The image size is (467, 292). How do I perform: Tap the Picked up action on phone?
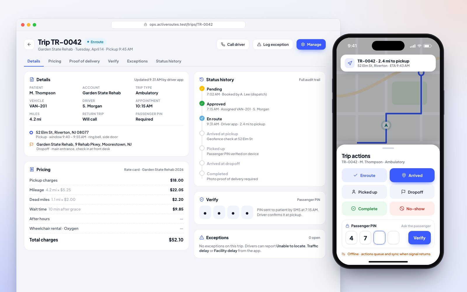click(x=364, y=192)
